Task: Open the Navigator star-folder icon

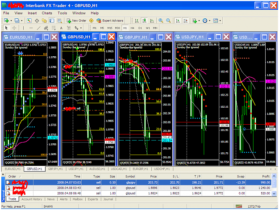Action: click(x=44, y=21)
